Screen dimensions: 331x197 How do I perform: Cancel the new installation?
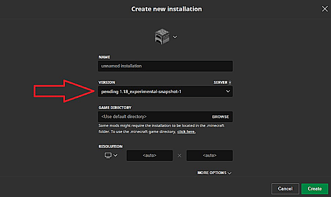(285, 189)
